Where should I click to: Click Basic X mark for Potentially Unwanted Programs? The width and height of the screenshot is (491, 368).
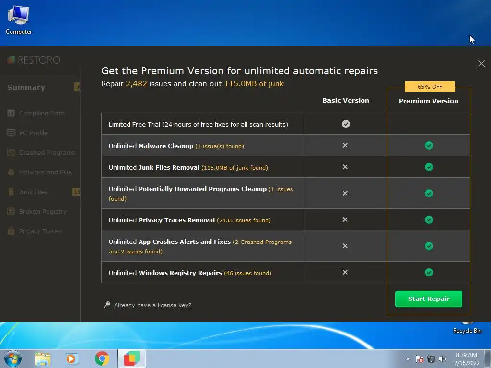pyautogui.click(x=345, y=193)
